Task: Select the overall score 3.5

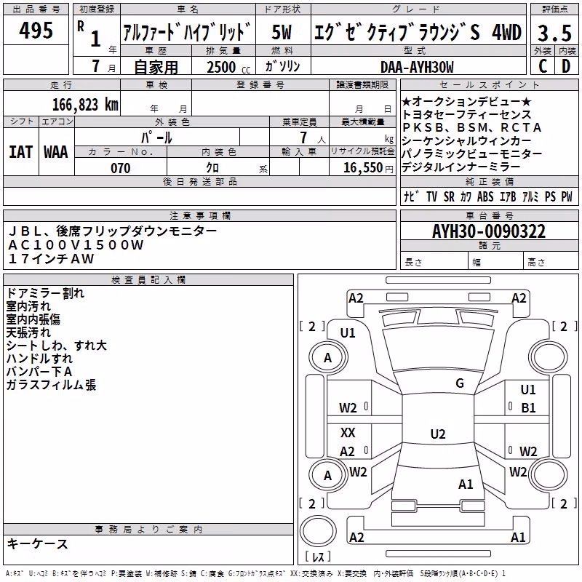Action: coord(554,33)
